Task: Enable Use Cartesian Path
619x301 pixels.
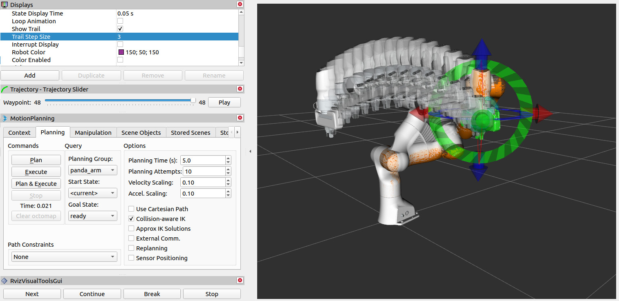Action: coord(131,209)
